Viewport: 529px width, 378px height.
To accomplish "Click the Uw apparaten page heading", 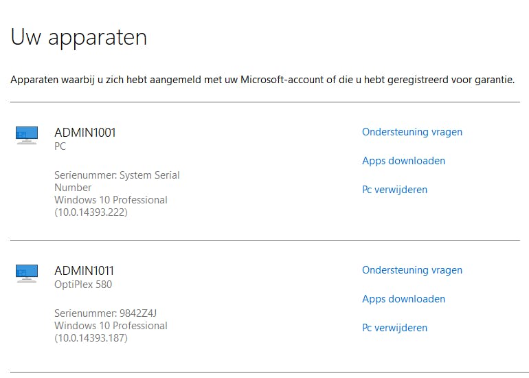I will [x=79, y=37].
